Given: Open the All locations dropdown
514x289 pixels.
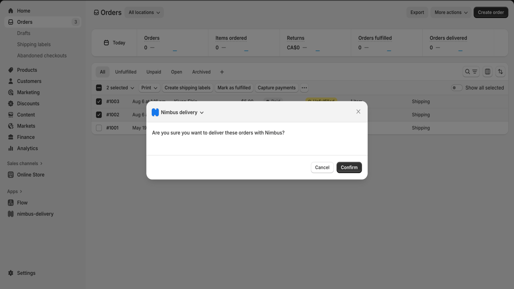Looking at the screenshot, I should click(x=144, y=12).
